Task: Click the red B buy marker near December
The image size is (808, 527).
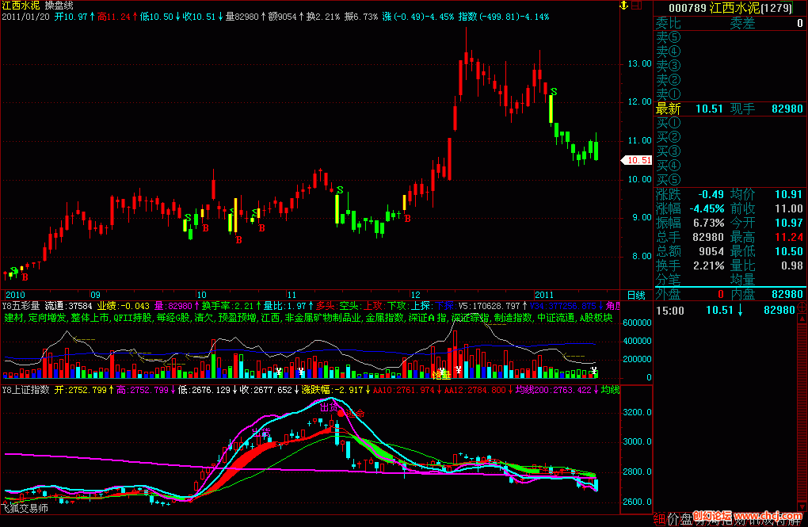Action: [x=408, y=219]
